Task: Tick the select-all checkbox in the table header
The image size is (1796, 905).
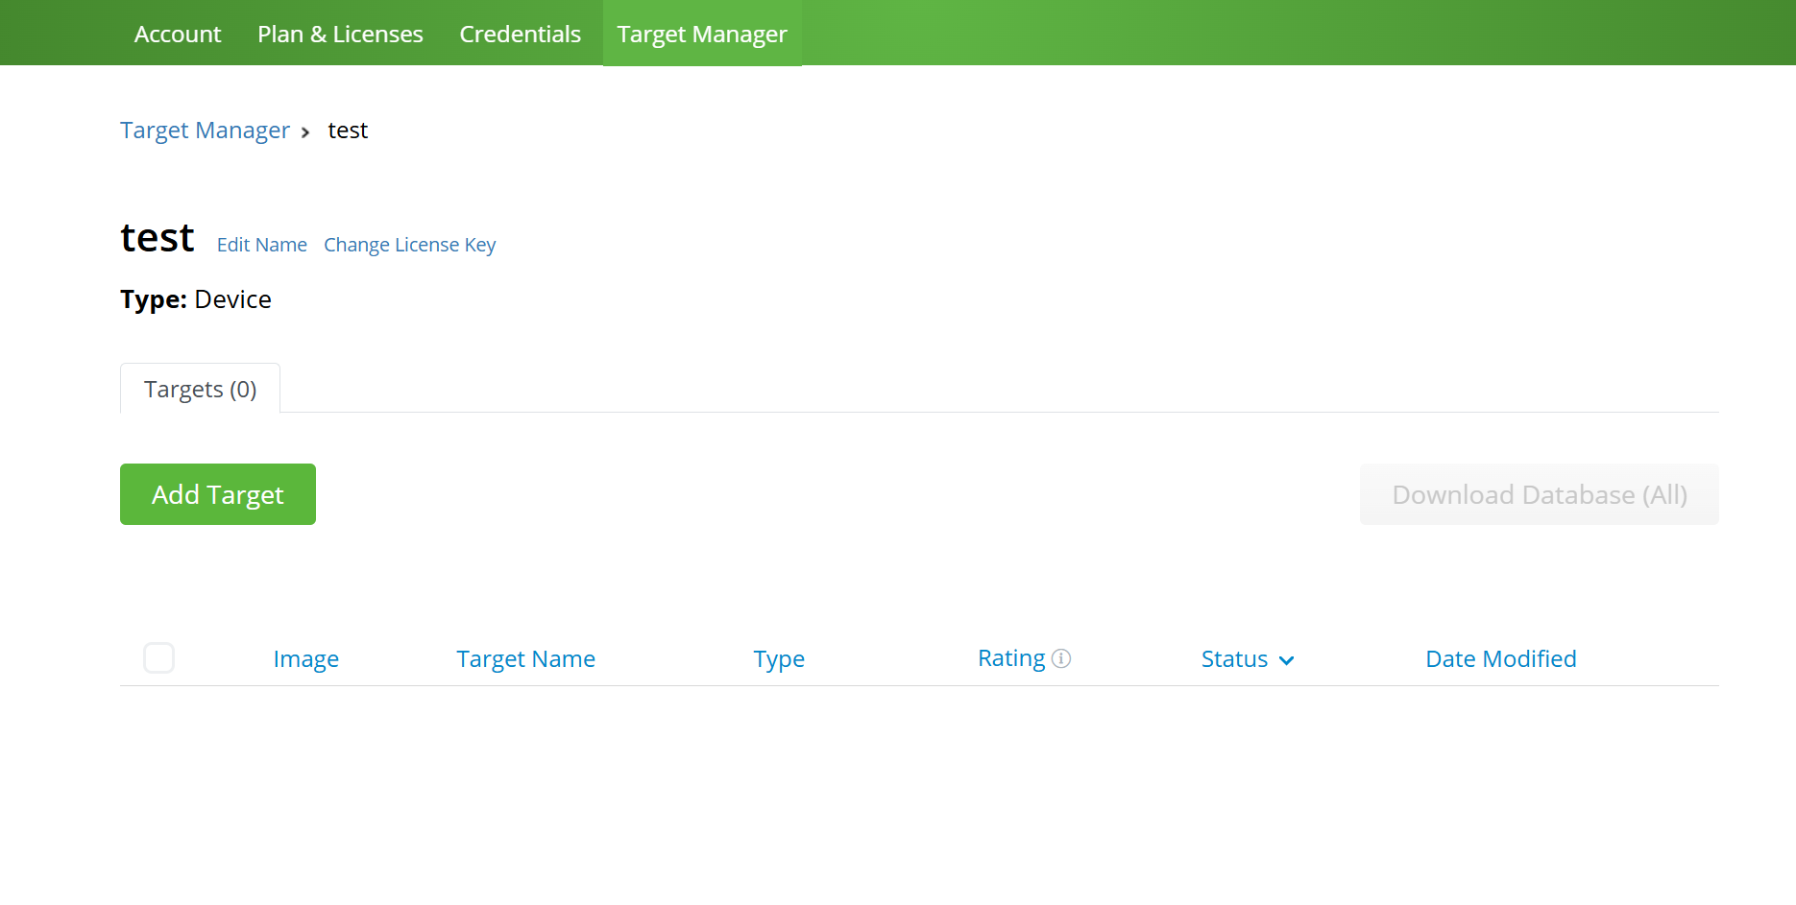Action: tap(158, 658)
